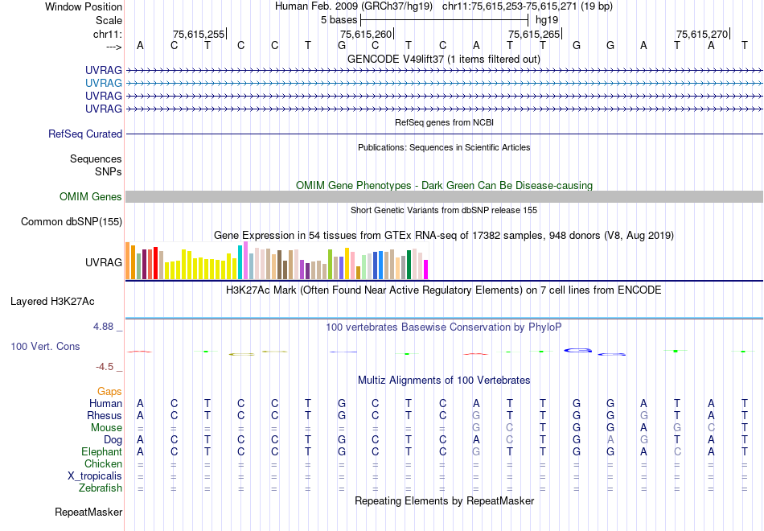The height and width of the screenshot is (531, 764).
Task: Select the Dog alignment row label
Action: 113,440
